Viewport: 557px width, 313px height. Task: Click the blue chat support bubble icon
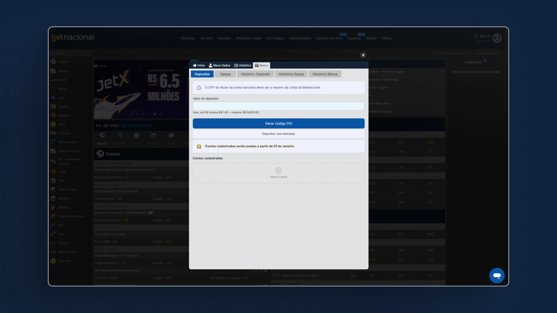coord(497,276)
